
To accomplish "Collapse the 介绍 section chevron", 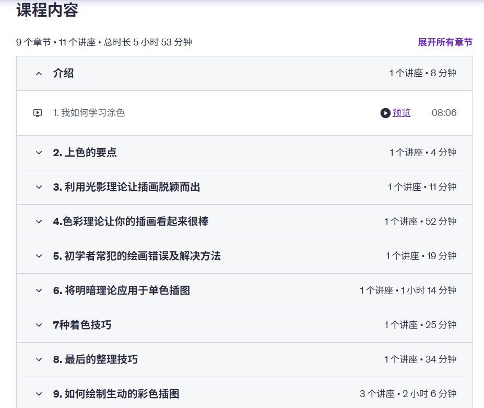I will (39, 74).
